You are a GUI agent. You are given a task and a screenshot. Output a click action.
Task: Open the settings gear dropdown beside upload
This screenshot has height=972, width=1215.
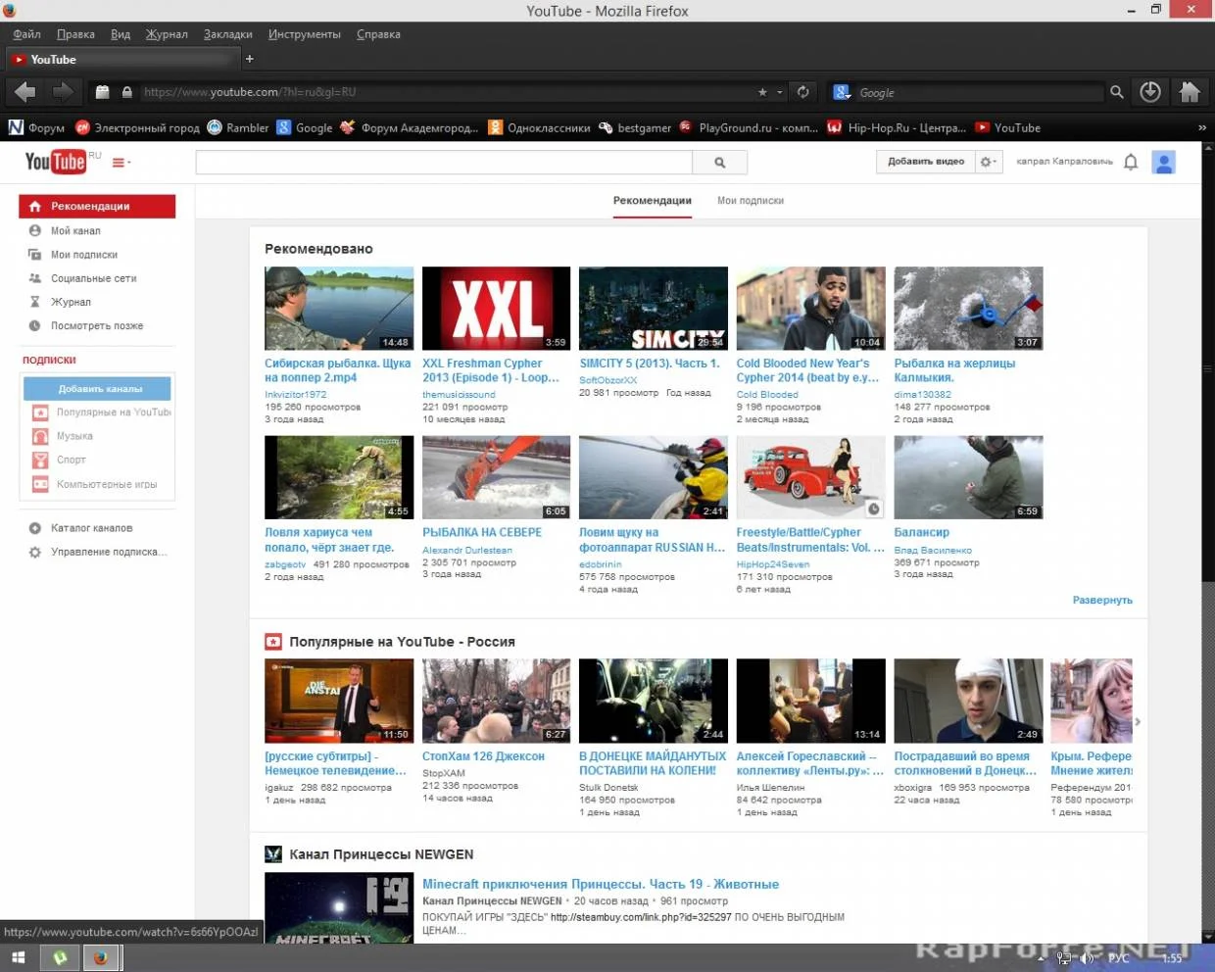989,162
